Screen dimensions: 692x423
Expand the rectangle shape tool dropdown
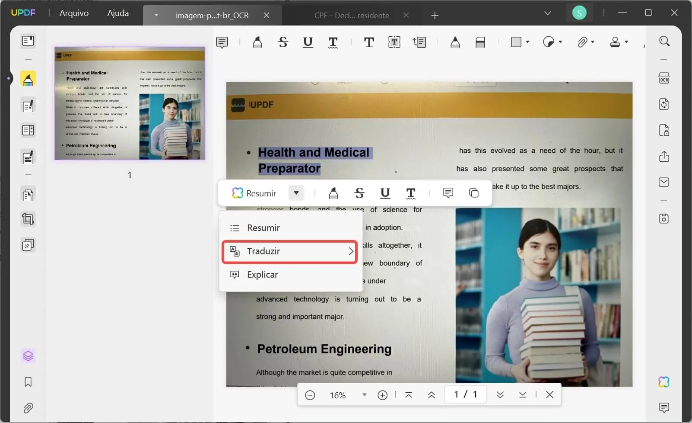click(527, 42)
